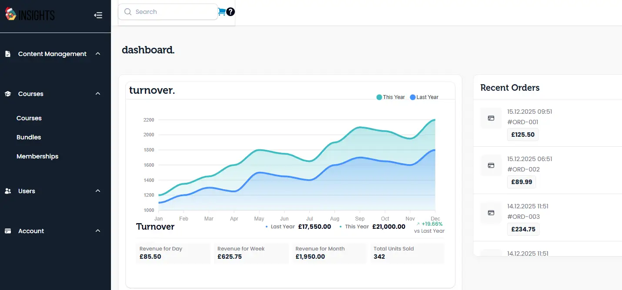Image resolution: width=622 pixels, height=290 pixels.
Task: Click the Content Management document icon
Action: [8, 54]
